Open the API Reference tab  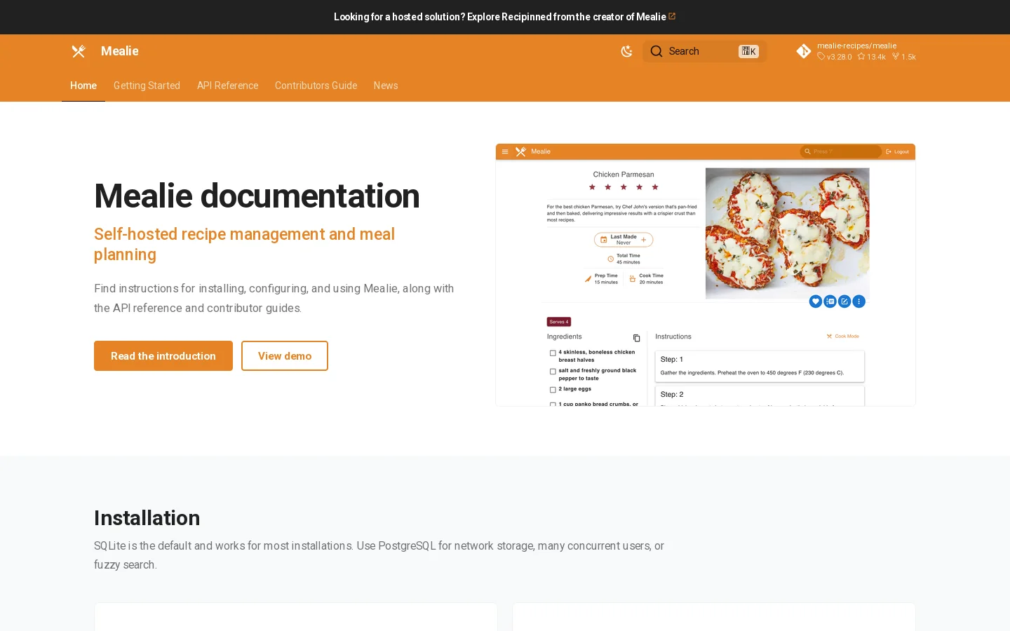227,86
